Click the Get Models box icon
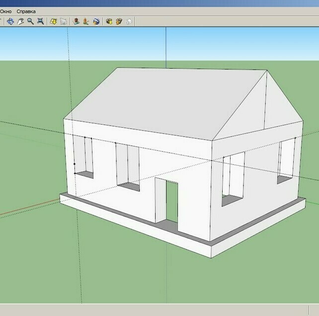This screenshot has height=316, width=319. click(109, 21)
